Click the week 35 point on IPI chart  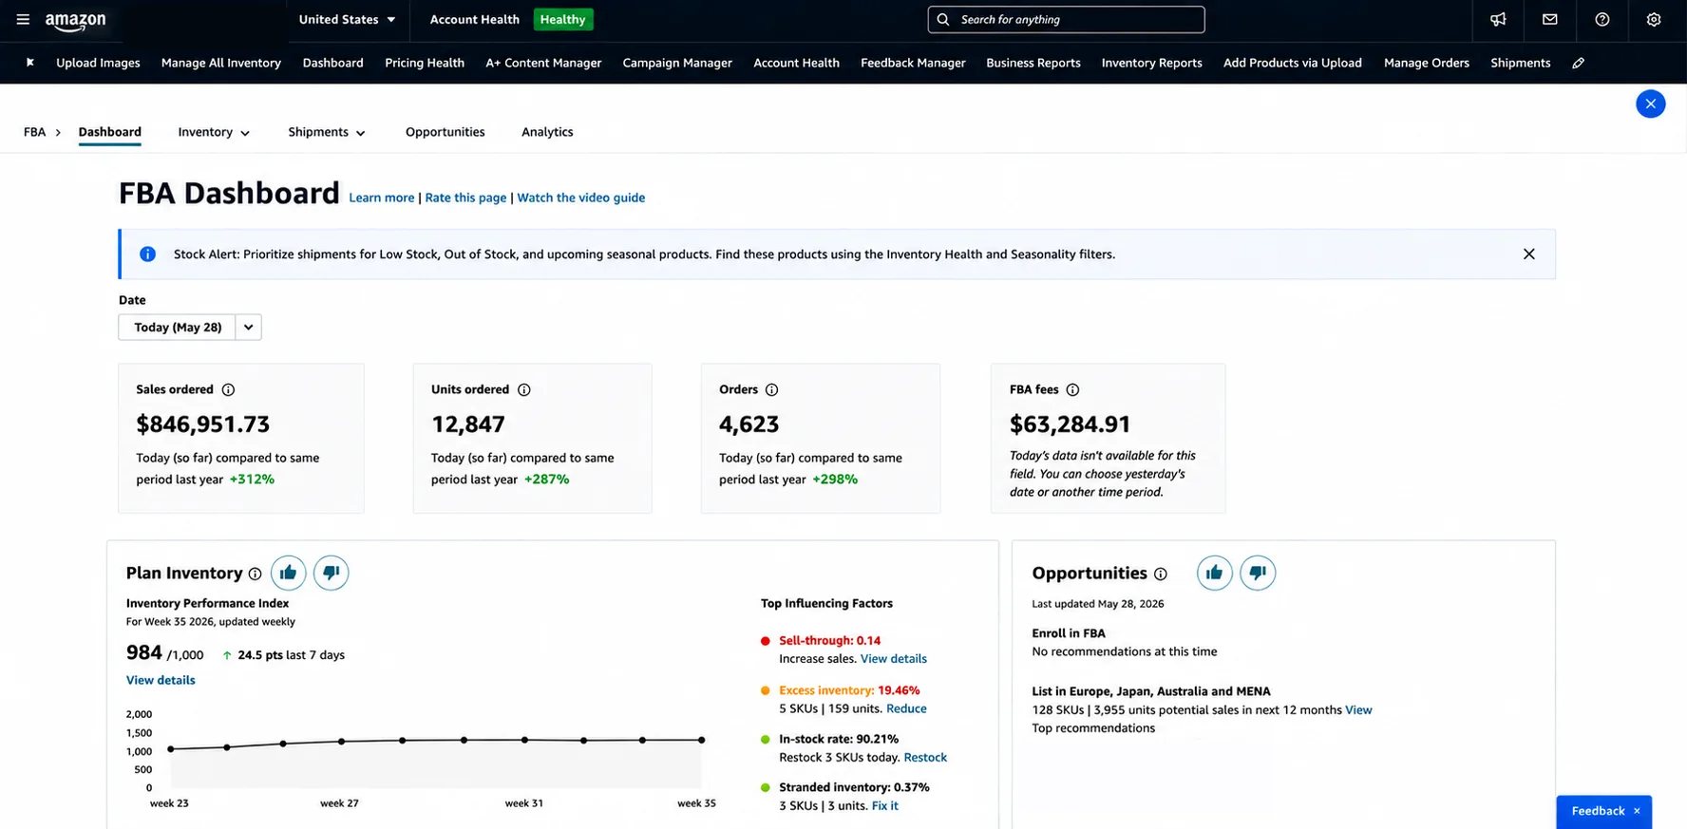(x=702, y=740)
